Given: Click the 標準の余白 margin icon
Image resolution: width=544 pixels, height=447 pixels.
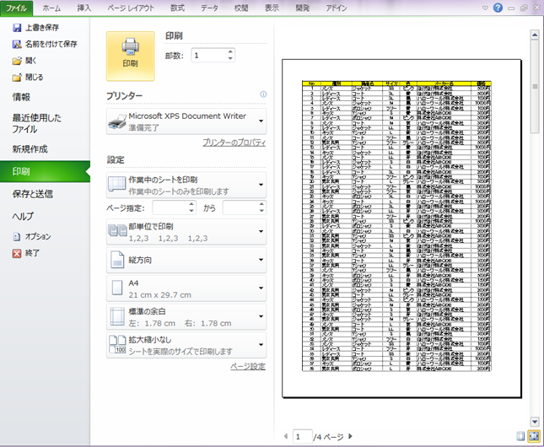Looking at the screenshot, I should coord(117,316).
